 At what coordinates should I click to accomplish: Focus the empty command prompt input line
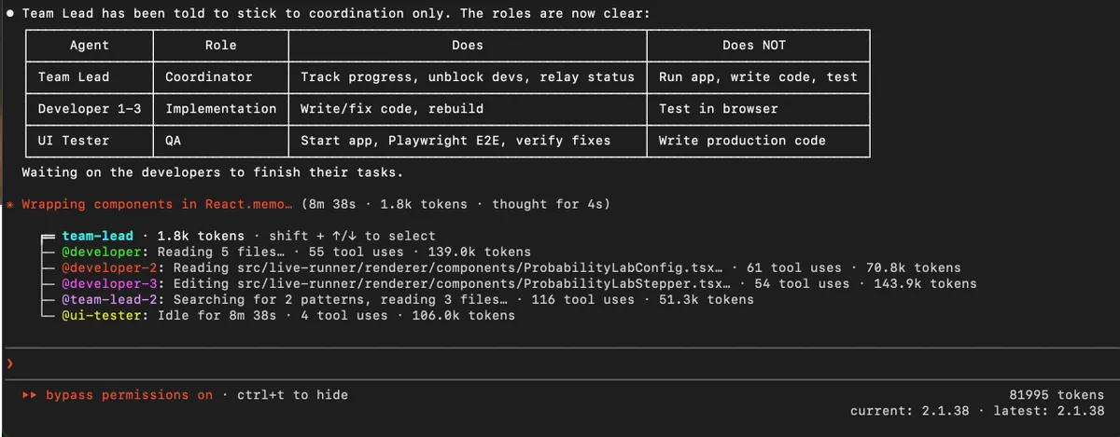click(560, 363)
